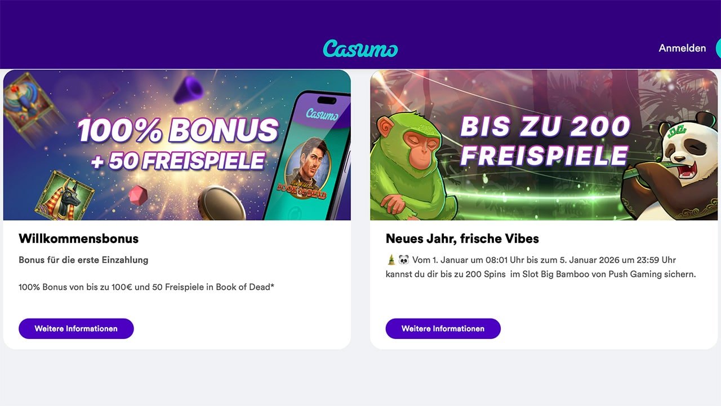
Task: Click the Neues Jahr, frische Vibes heading
Action: pyautogui.click(x=462, y=239)
